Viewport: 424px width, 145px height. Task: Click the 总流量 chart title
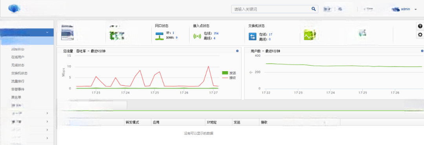pos(68,51)
